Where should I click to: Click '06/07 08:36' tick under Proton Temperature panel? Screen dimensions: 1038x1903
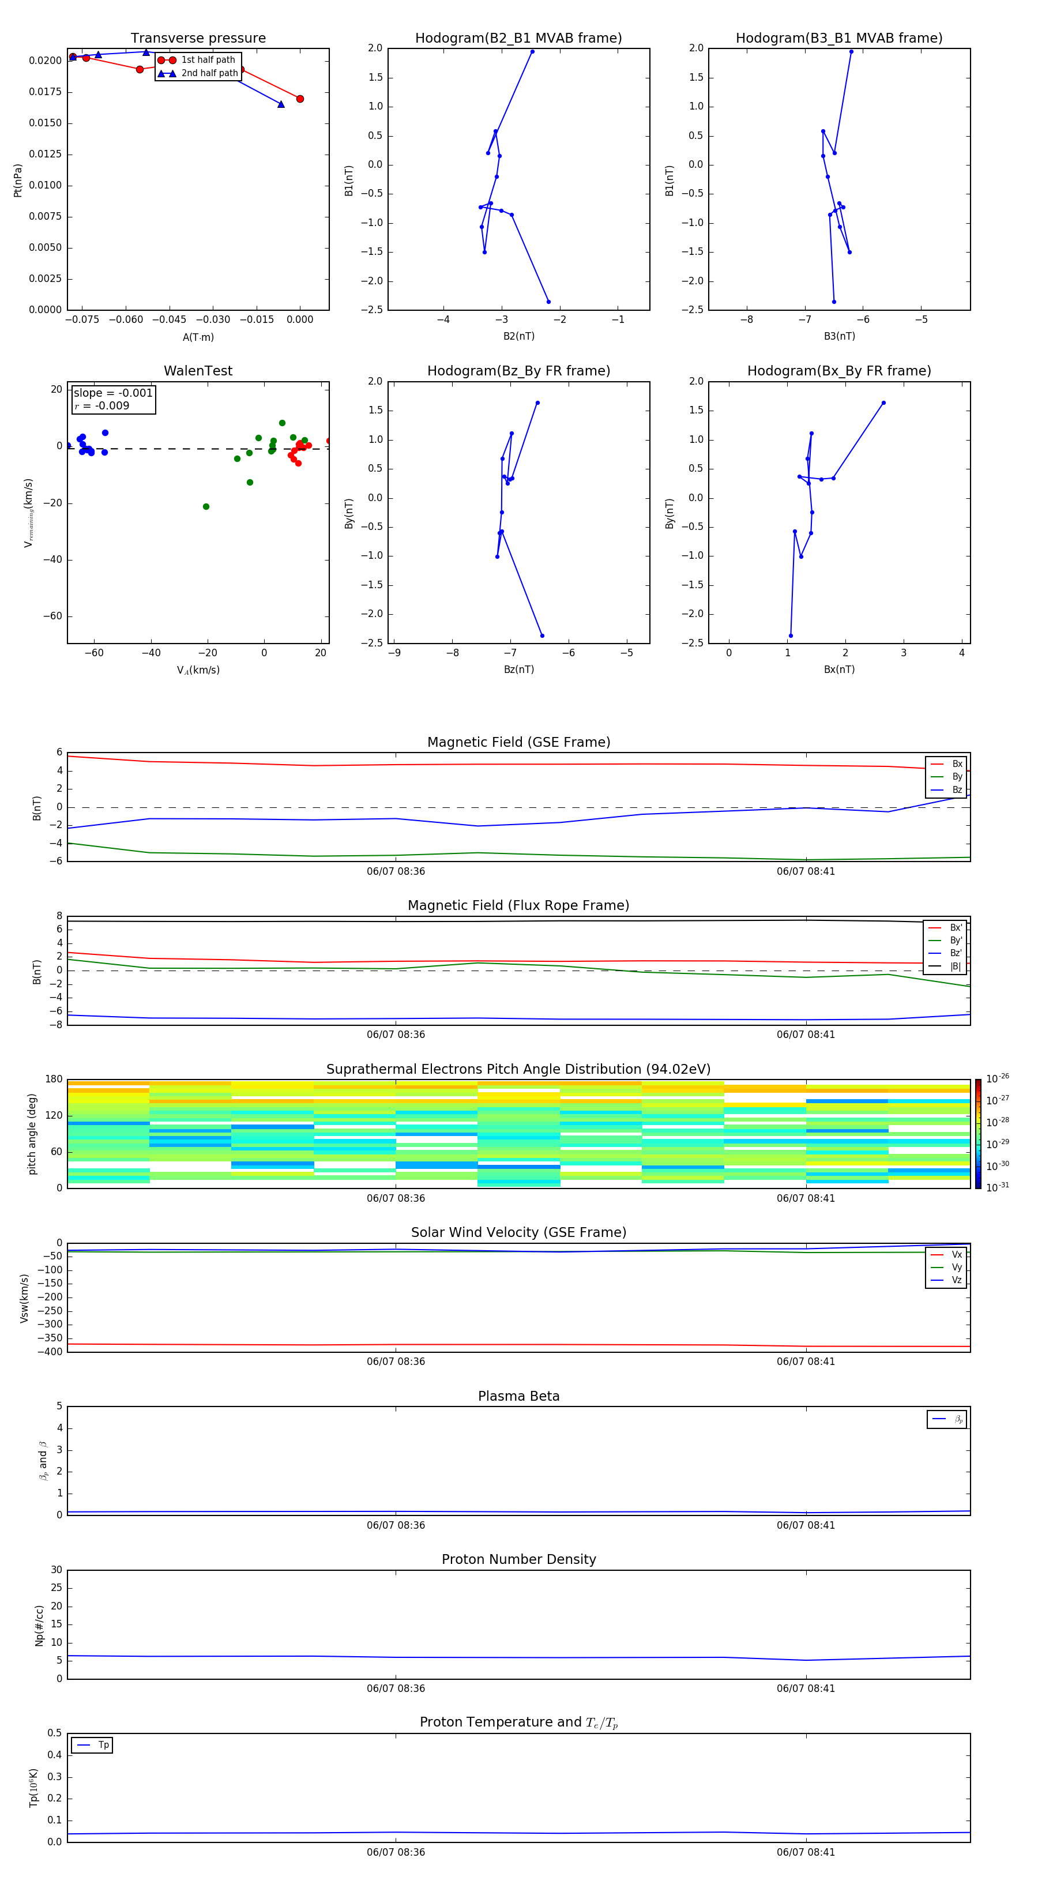tap(396, 1852)
